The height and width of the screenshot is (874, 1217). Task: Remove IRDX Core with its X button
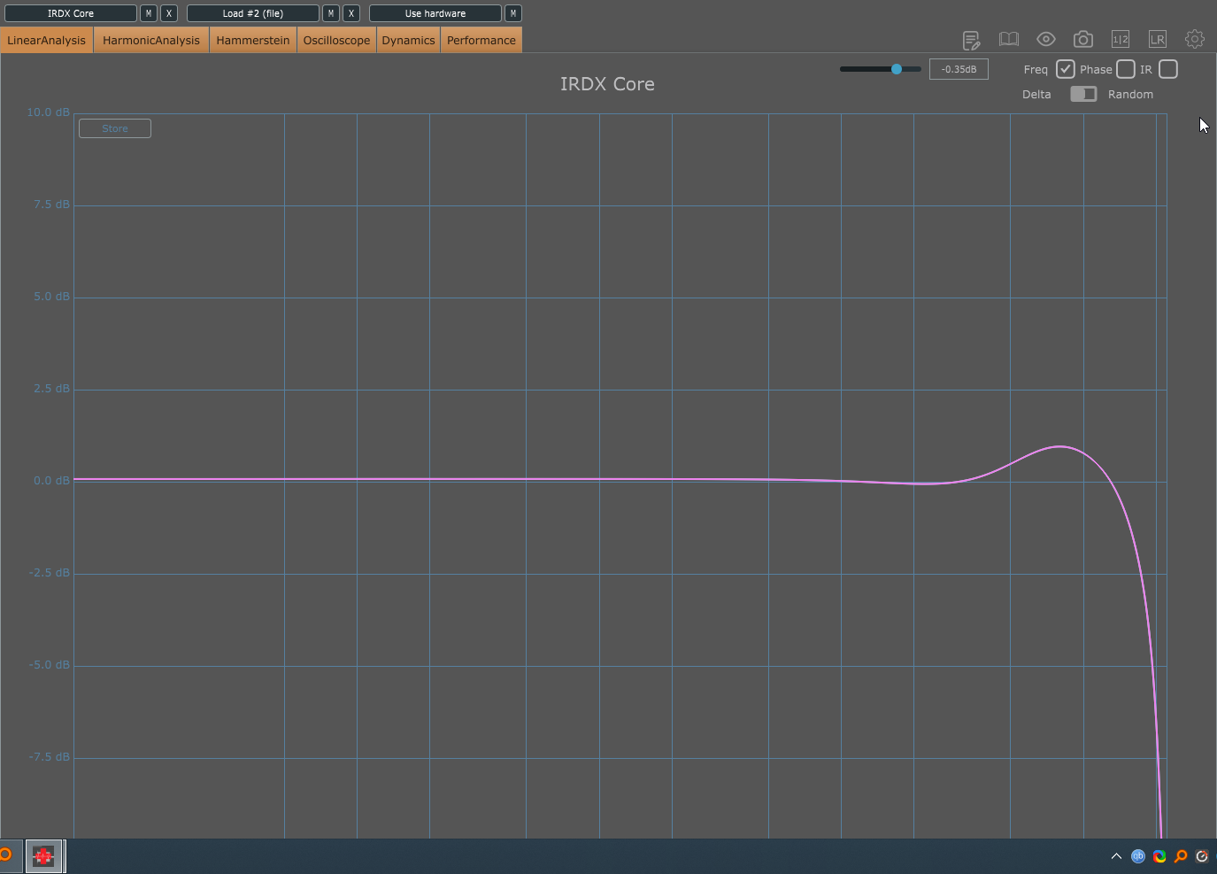pyautogui.click(x=169, y=13)
